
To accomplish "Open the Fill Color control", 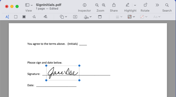I will [142, 17].
